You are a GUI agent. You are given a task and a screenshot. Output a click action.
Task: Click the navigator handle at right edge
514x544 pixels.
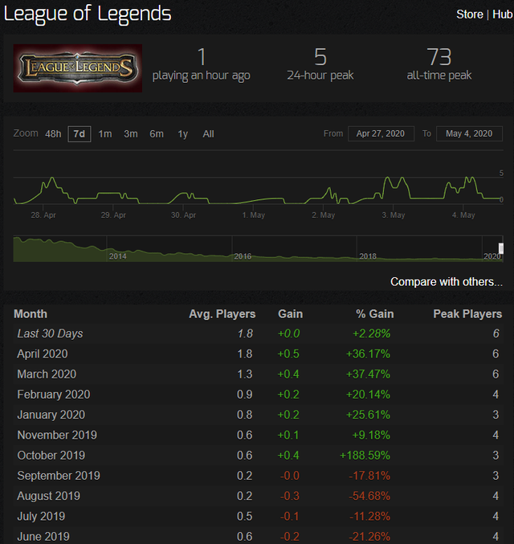pos(501,248)
